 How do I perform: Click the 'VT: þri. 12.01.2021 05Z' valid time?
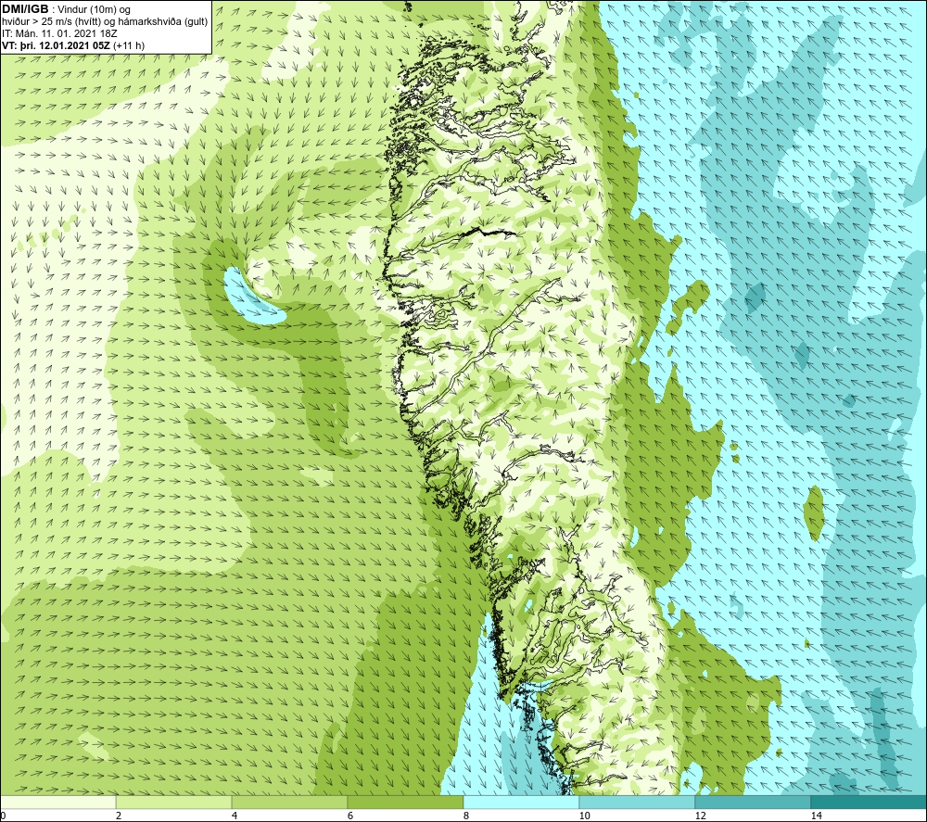pos(56,44)
